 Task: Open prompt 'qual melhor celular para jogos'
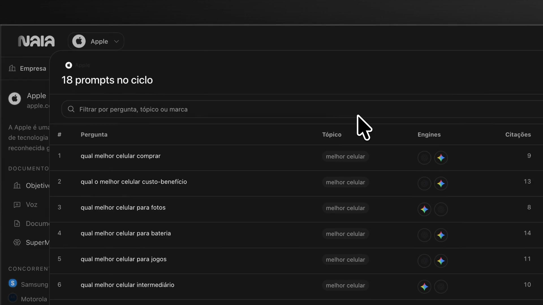124,259
